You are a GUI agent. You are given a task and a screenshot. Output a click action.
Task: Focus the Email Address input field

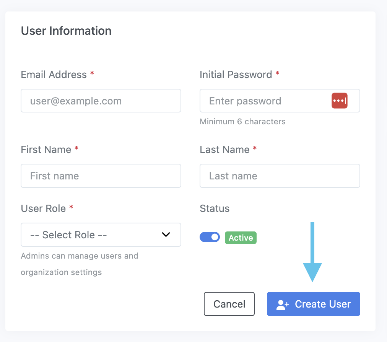[101, 101]
